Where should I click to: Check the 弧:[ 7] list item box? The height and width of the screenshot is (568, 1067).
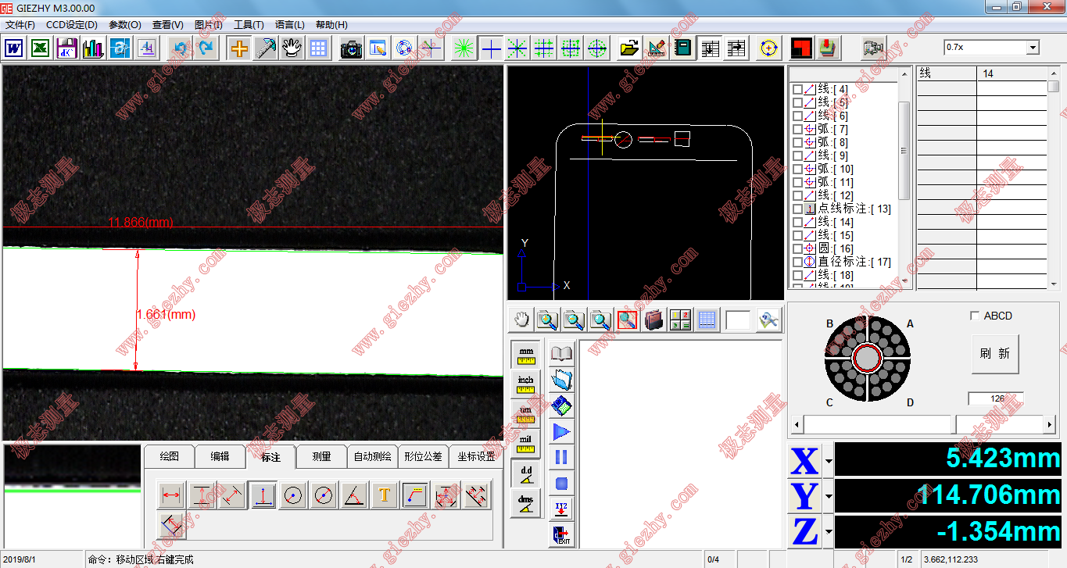click(x=797, y=129)
